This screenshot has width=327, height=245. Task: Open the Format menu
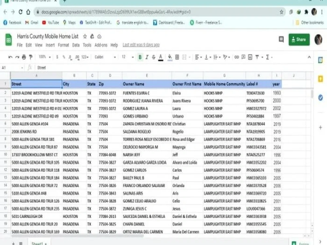(x=63, y=45)
